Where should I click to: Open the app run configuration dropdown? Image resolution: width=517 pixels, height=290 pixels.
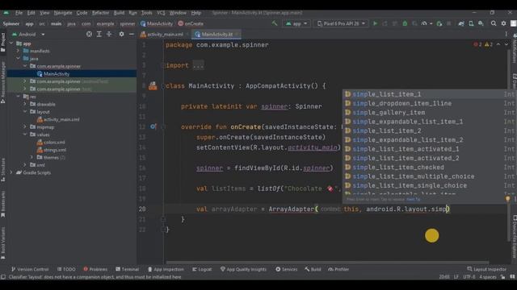coord(296,23)
